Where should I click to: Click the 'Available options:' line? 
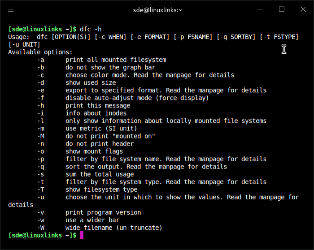40,52
